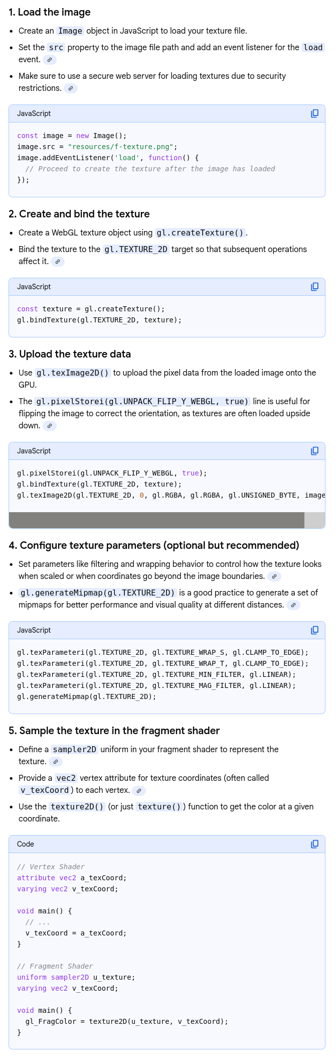This screenshot has width=336, height=1056.
Task: Open the source link after 'security restrictions.'
Action: pyautogui.click(x=71, y=88)
